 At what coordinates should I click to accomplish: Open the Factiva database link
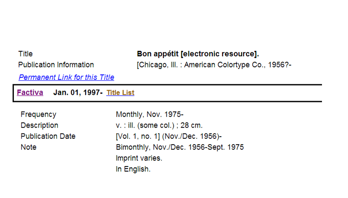coord(30,92)
